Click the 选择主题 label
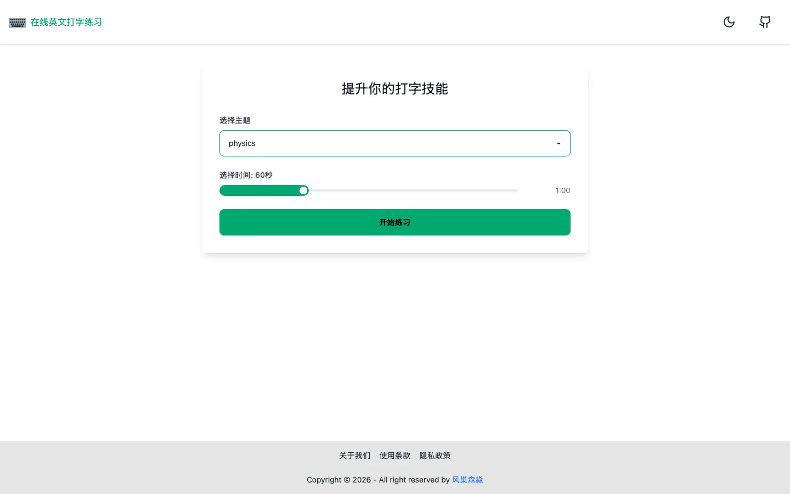This screenshot has height=494, width=790. [x=235, y=120]
